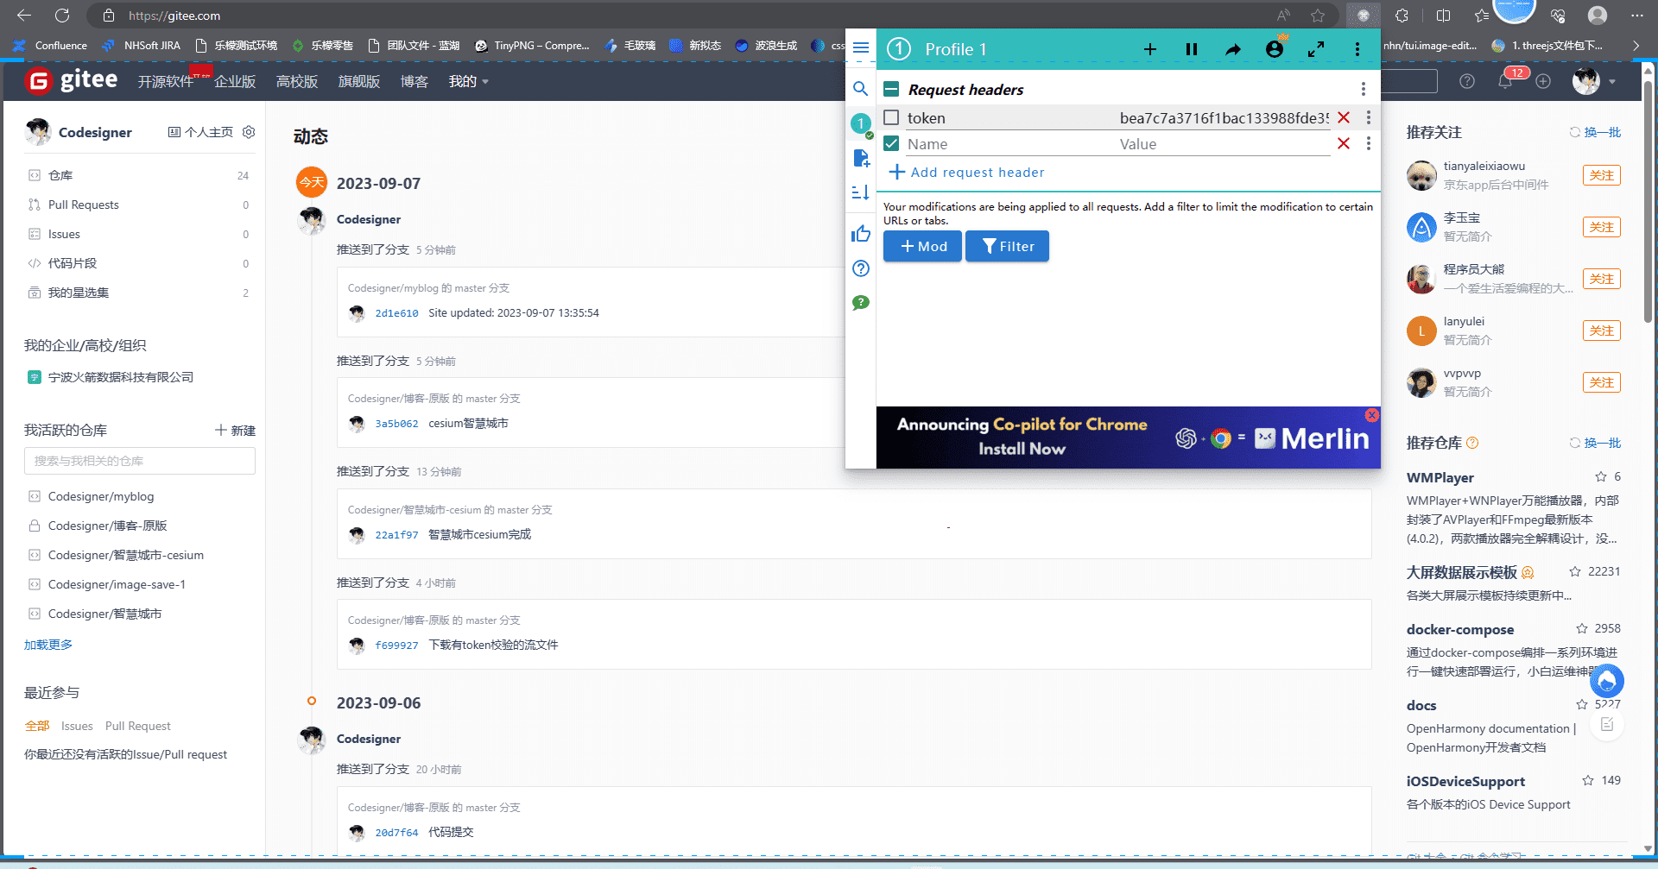Delete the token header row
This screenshot has height=869, width=1658.
(1344, 117)
